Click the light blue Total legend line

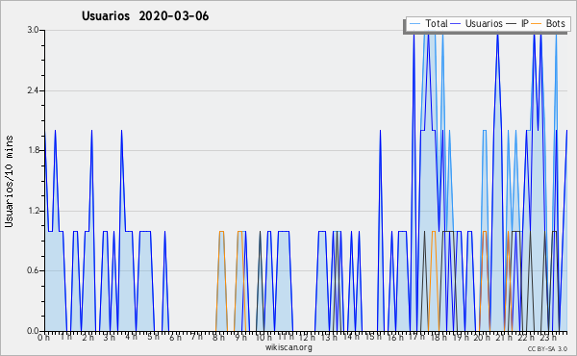coord(414,23)
